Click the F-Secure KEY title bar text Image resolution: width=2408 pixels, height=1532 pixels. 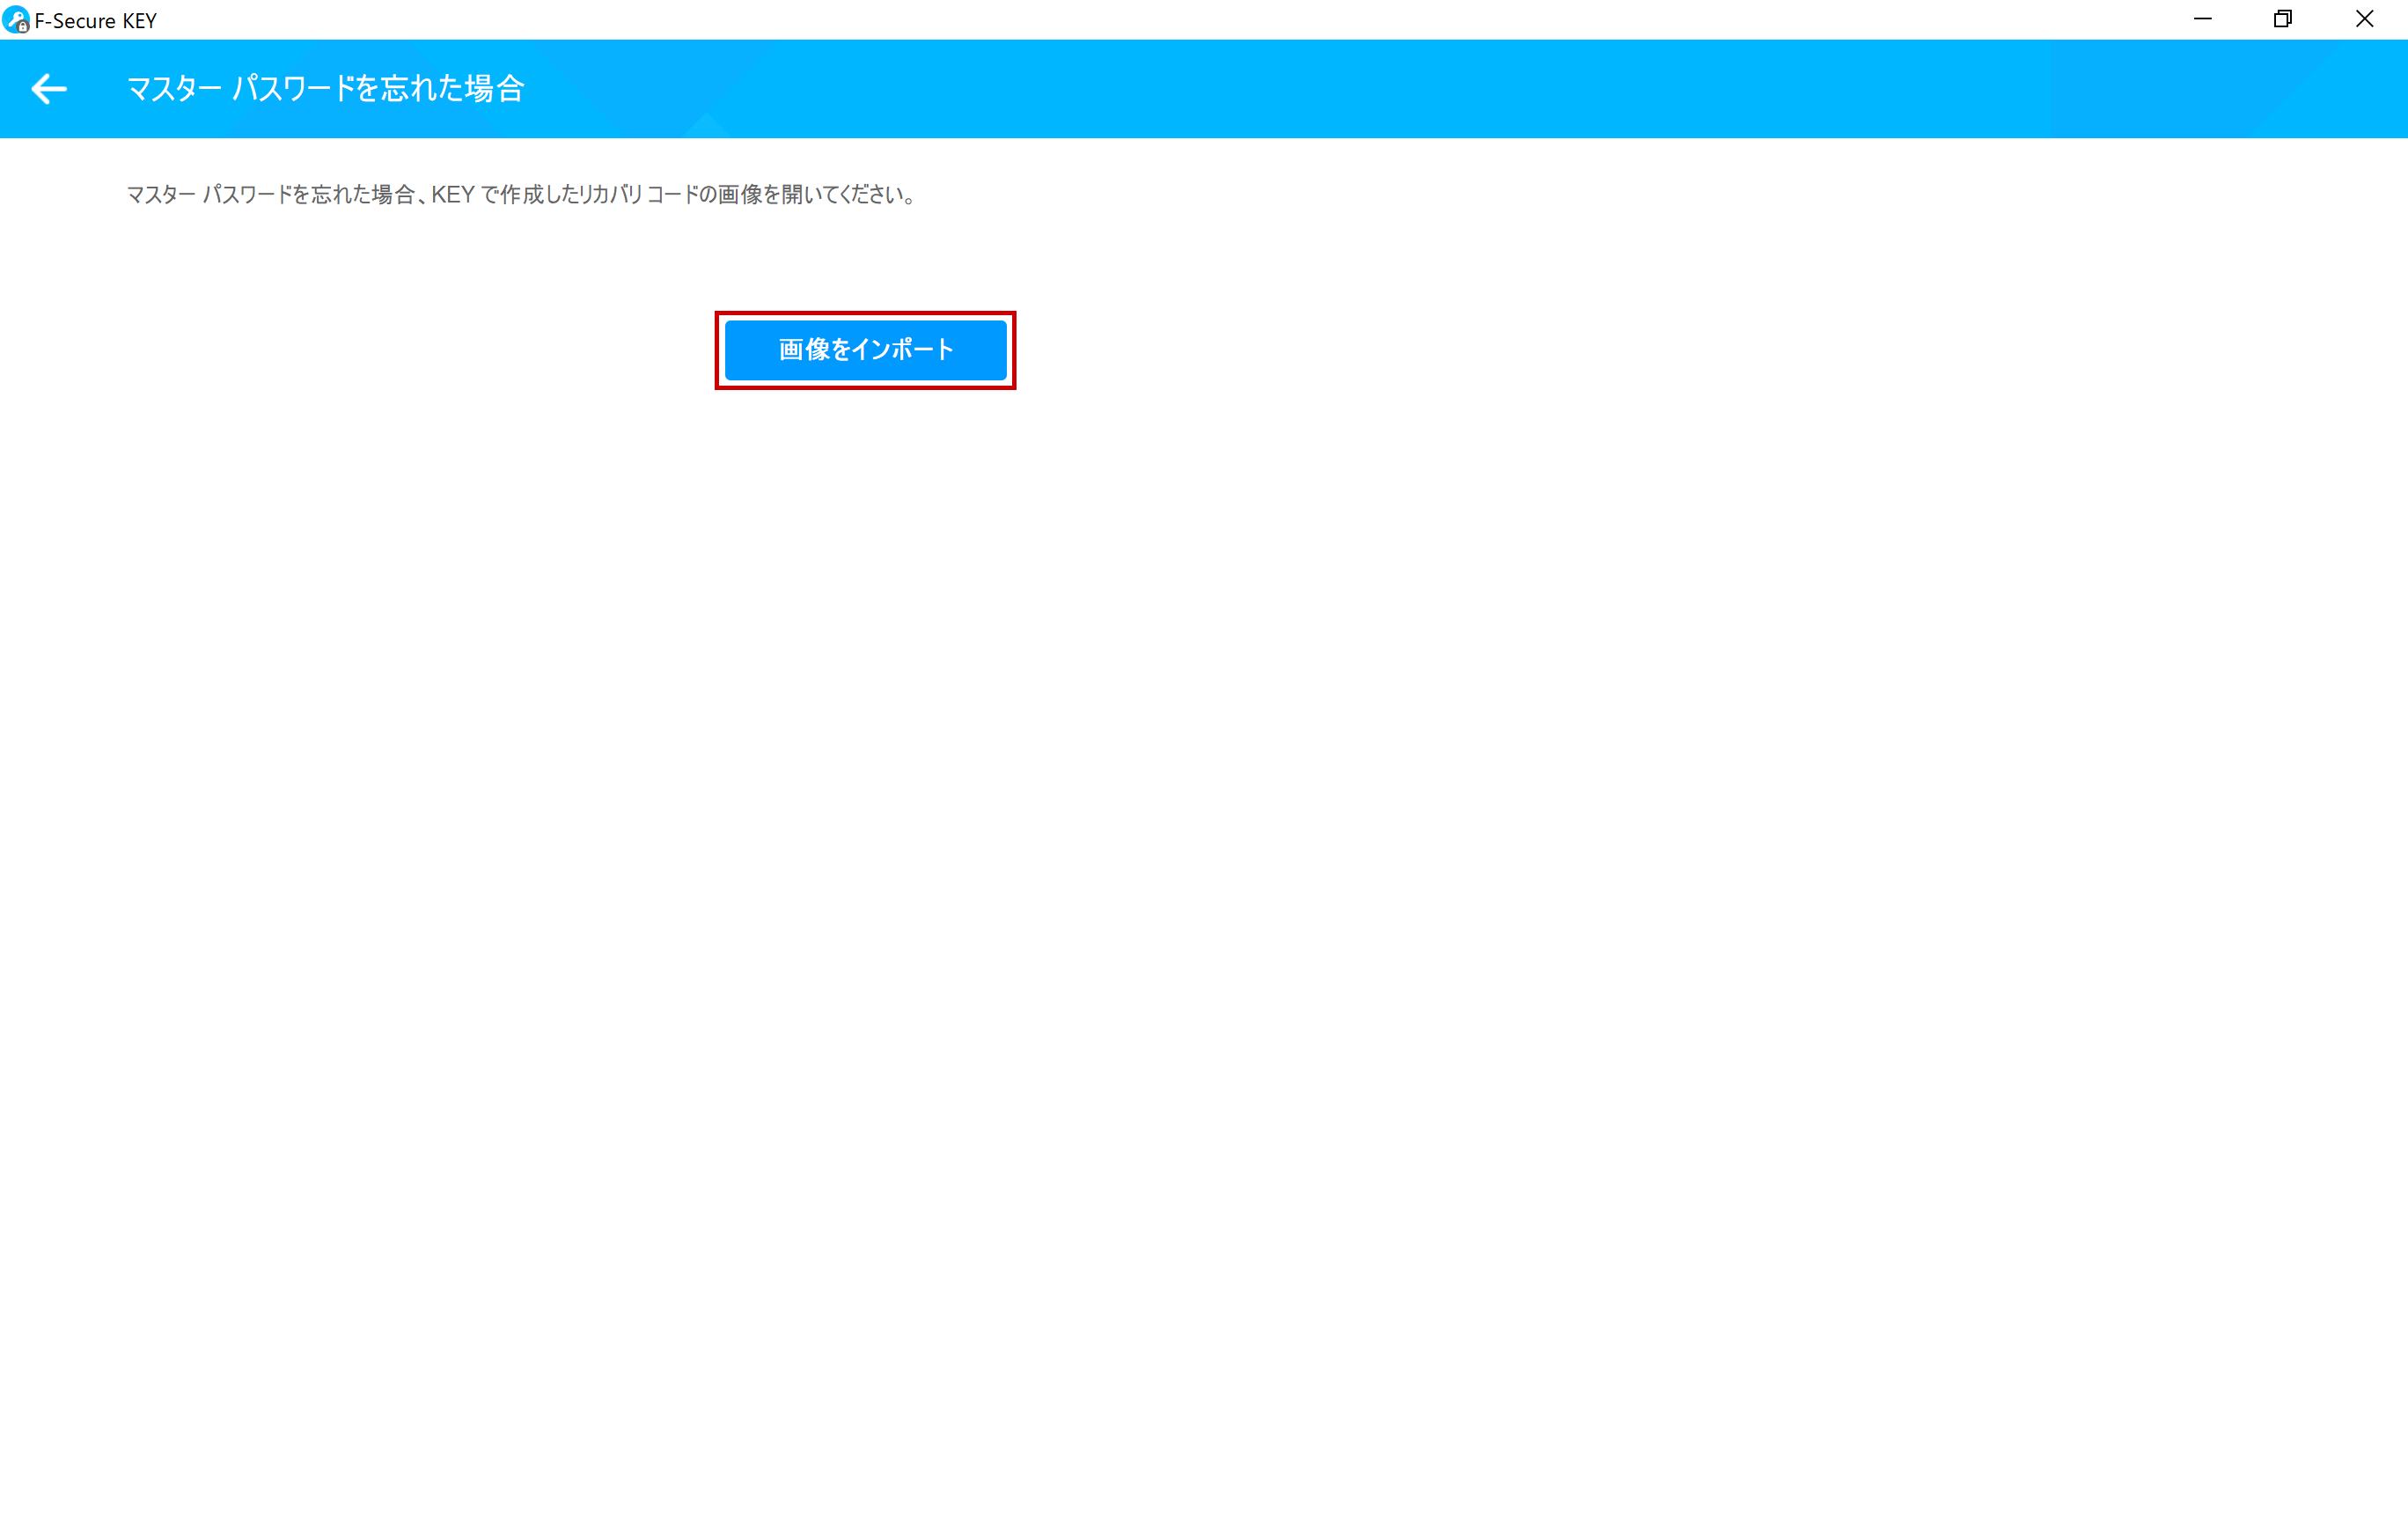pyautogui.click(x=96, y=21)
